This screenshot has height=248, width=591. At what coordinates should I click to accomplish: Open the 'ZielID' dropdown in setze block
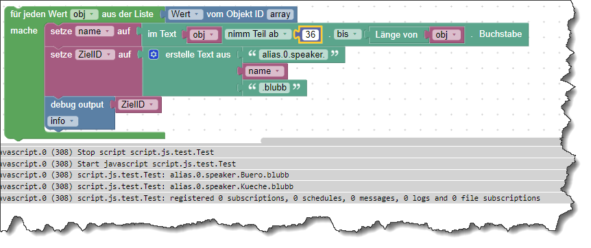[95, 55]
